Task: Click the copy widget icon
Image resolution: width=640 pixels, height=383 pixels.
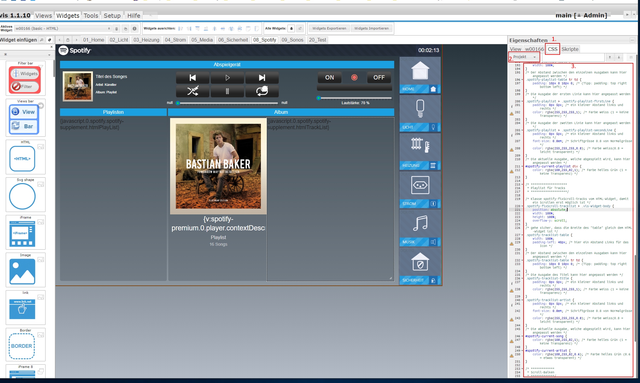Action: point(125,29)
